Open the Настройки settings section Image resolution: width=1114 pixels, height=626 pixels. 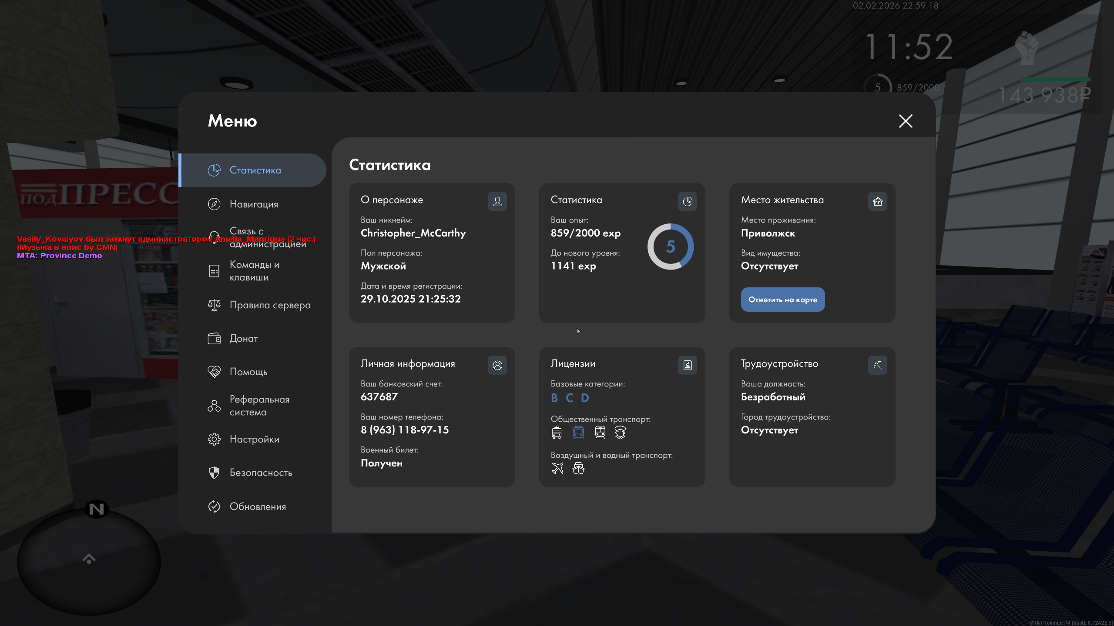tap(254, 439)
